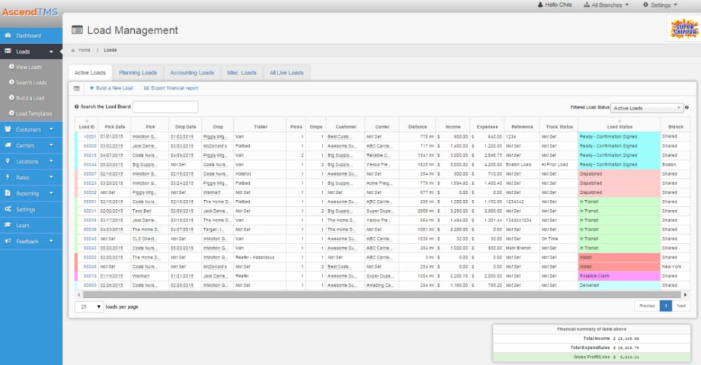Open load ID 80007 link
Viewport: 701px width, 365px height.
(x=90, y=174)
